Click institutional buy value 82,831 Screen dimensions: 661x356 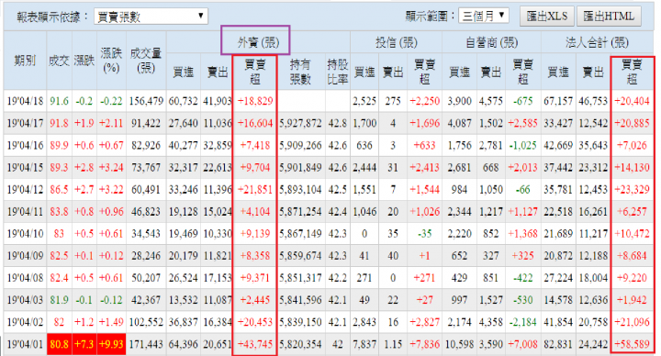[558, 344]
